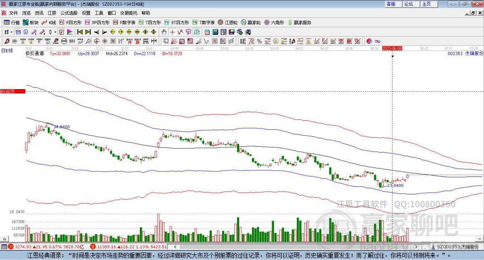Expand the 日 period dropdown arrow
Image resolution: width=484 pixels, height=260 pixels.
[11, 32]
